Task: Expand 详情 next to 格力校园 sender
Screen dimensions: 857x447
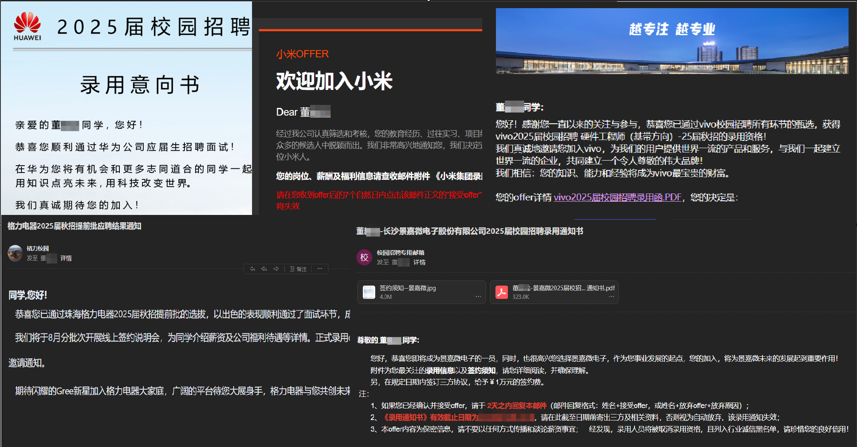Action: click(x=66, y=258)
